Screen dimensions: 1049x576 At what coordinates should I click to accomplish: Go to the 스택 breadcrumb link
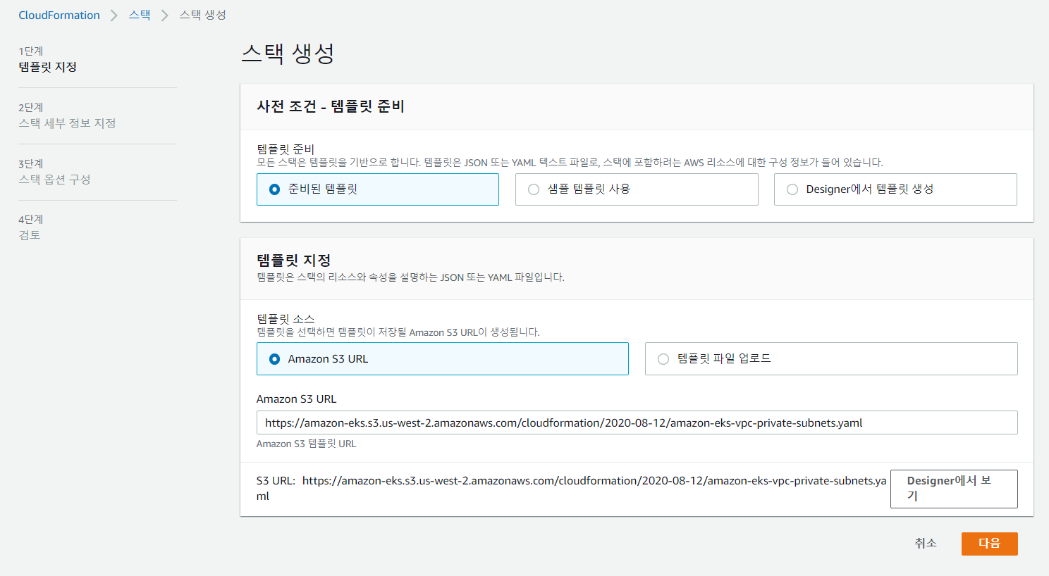pos(140,15)
